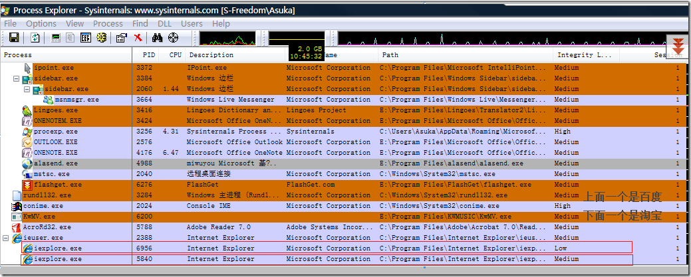Screen dimensions: 691x277
Task: Click the red X Kill Process icon
Action: tap(138, 37)
